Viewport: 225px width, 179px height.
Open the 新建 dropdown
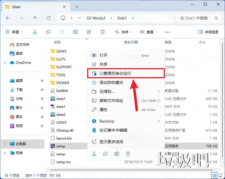(14, 32)
